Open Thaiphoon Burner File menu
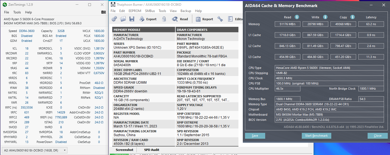 (113, 11)
